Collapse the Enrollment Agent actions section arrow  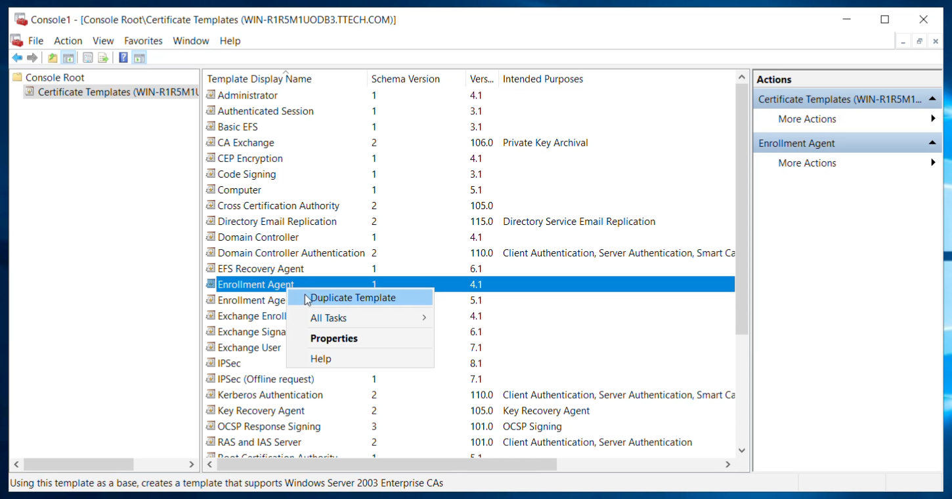(932, 143)
